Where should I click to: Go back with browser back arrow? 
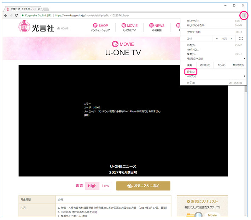click(x=6, y=15)
